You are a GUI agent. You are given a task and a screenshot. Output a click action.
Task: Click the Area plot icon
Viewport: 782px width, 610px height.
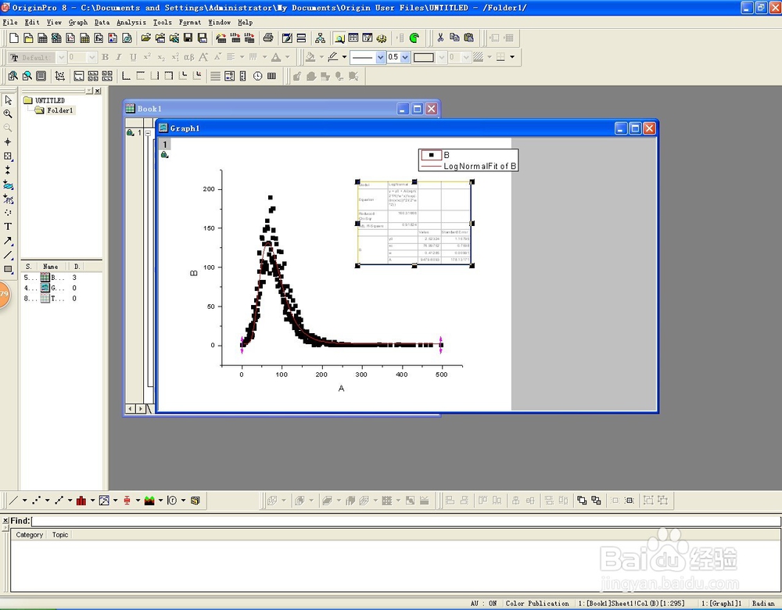click(x=149, y=501)
